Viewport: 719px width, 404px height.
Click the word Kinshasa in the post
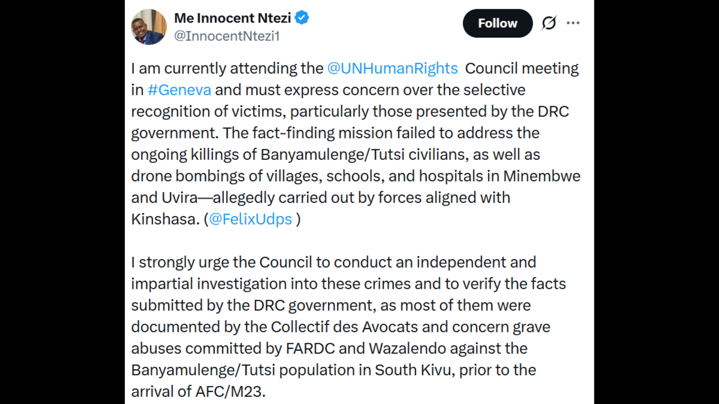165,219
